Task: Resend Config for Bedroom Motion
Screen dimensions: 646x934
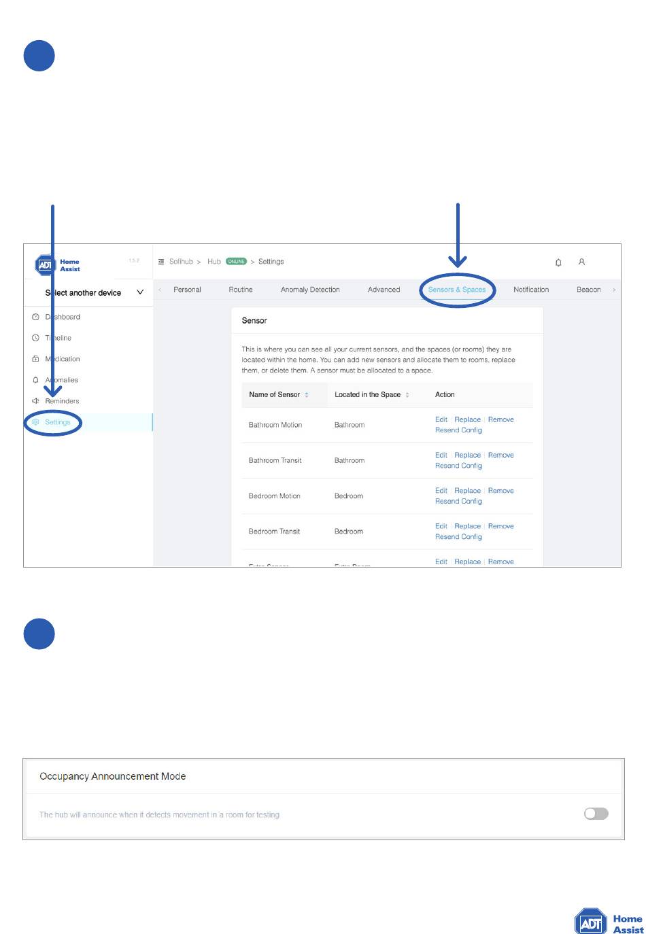Action: tap(458, 501)
